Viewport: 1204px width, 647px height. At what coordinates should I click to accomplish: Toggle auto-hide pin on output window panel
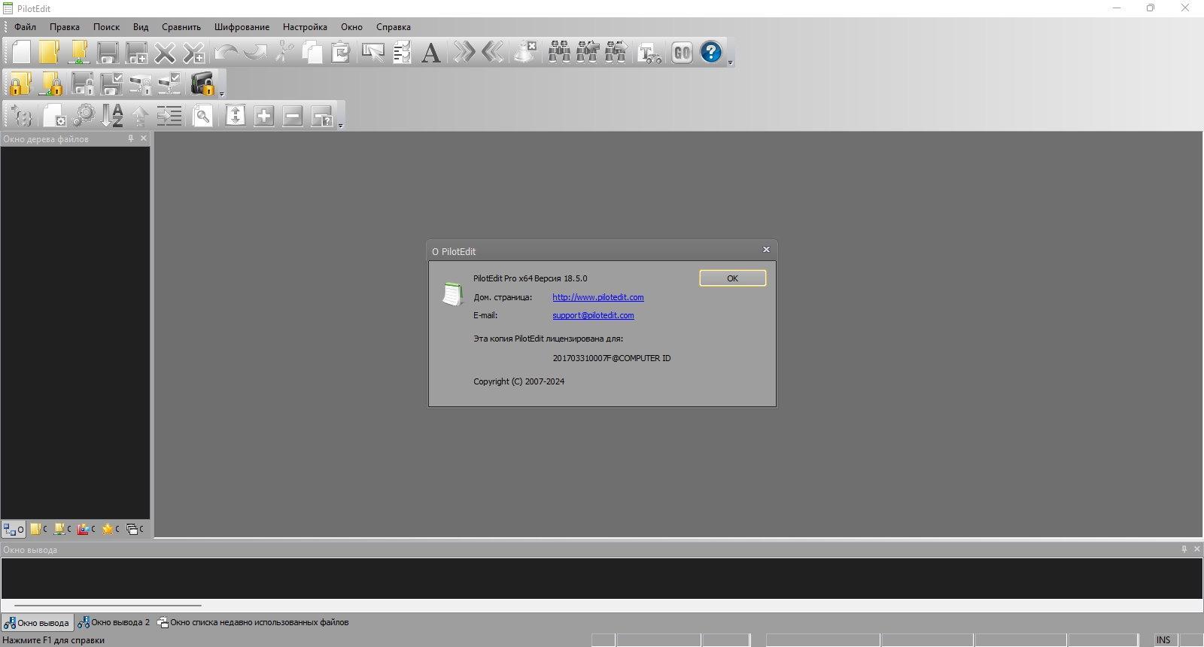point(1184,549)
